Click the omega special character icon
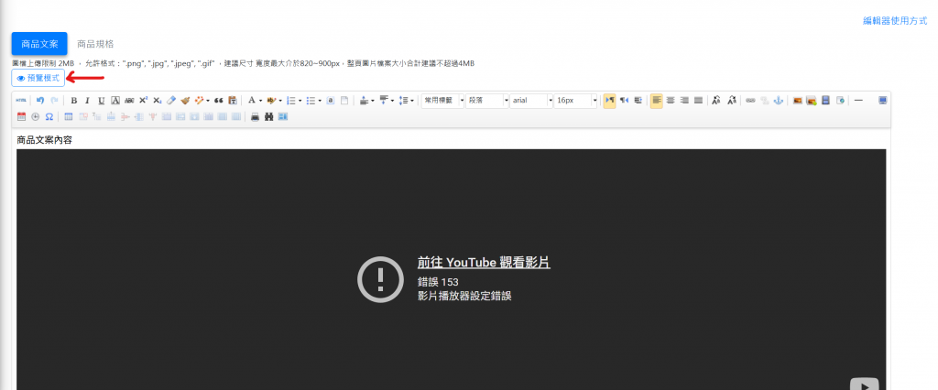Image resolution: width=938 pixels, height=390 pixels. click(49, 116)
